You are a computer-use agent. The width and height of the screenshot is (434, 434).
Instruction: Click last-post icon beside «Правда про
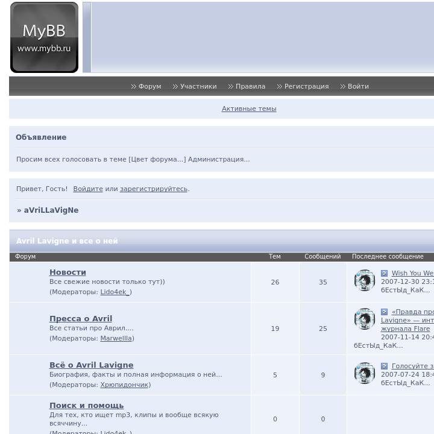(384, 312)
